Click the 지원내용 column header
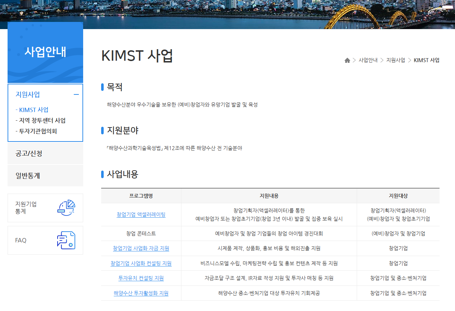 point(269,196)
